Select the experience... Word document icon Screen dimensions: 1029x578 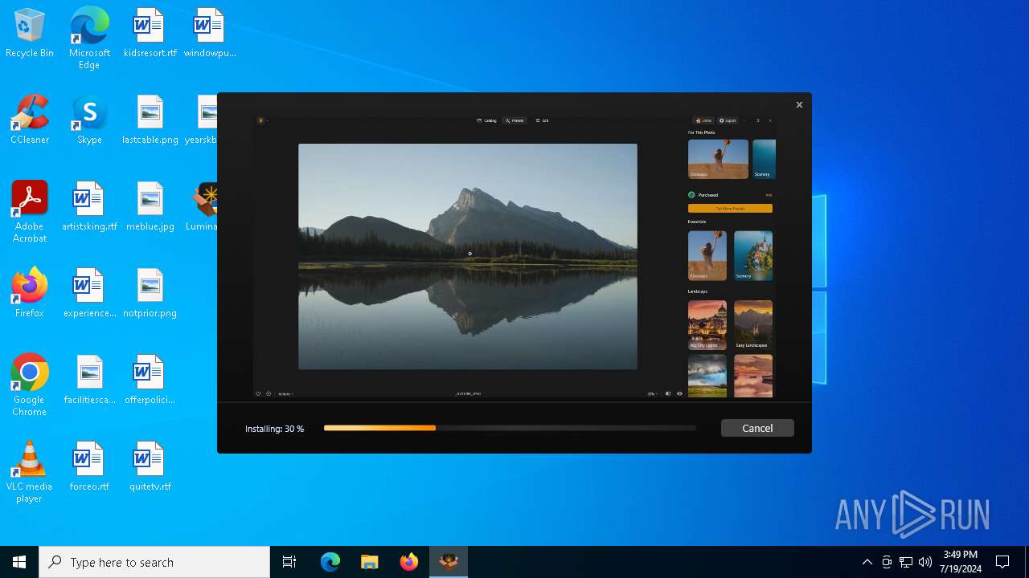pos(89,293)
